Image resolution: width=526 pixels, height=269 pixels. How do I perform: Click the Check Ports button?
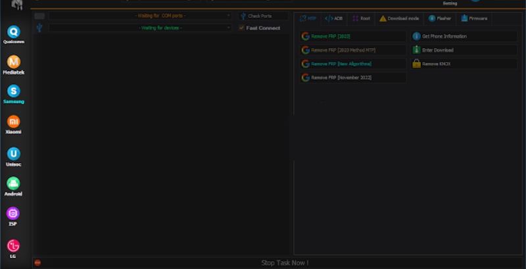point(264,16)
